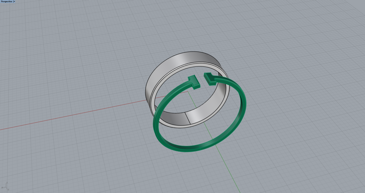365x193 pixels.
Task: Click the gap between the green T-ends
Action: [x=201, y=80]
